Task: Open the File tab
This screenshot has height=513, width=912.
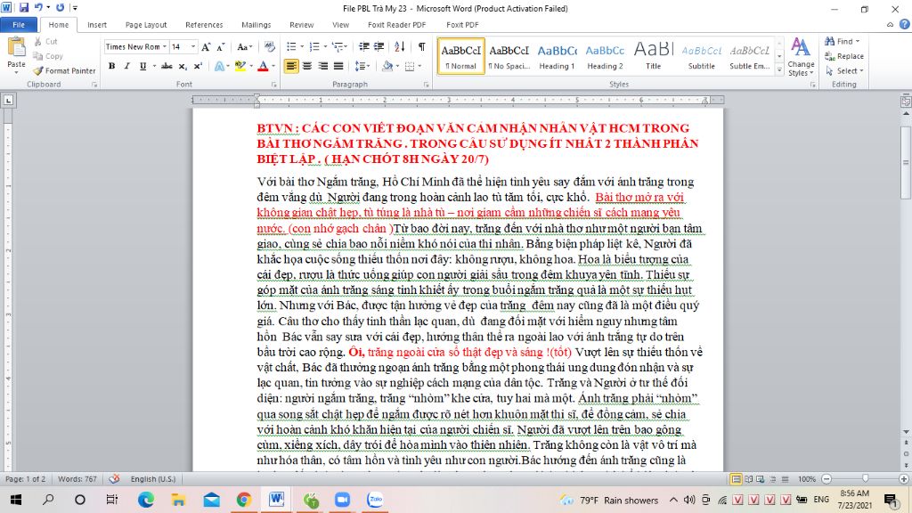Action: (19, 24)
